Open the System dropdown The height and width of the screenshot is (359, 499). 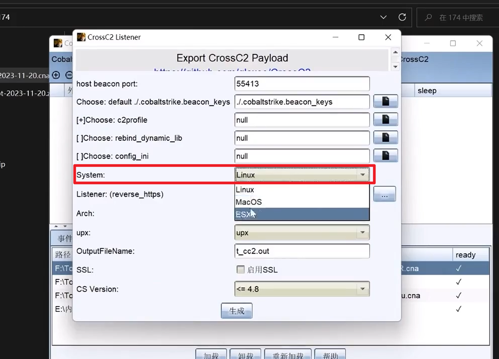click(x=302, y=175)
